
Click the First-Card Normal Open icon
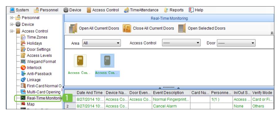23,86
